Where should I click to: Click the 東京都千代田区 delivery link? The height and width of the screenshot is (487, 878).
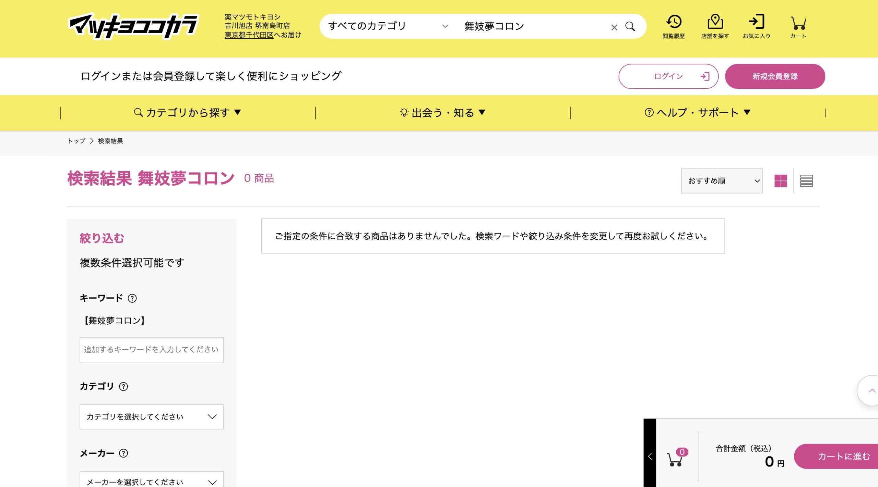(249, 35)
